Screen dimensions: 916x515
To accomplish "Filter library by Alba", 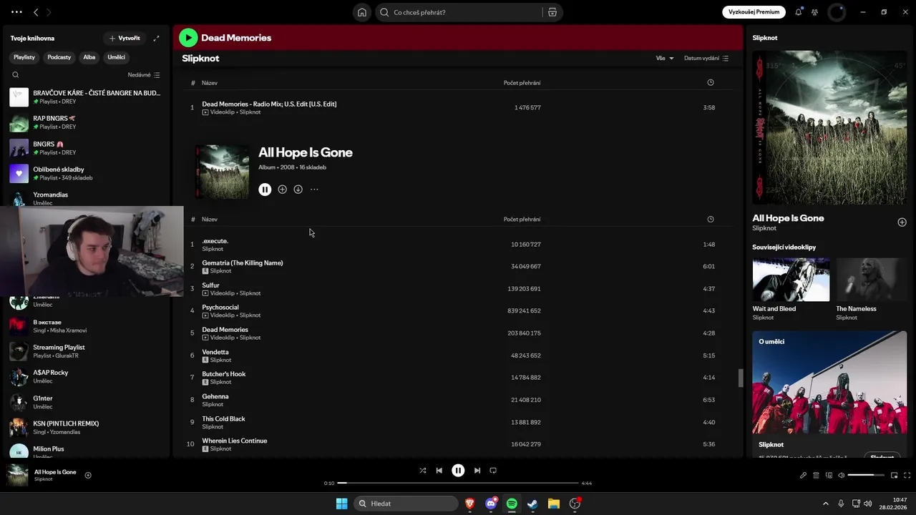I will [x=89, y=57].
